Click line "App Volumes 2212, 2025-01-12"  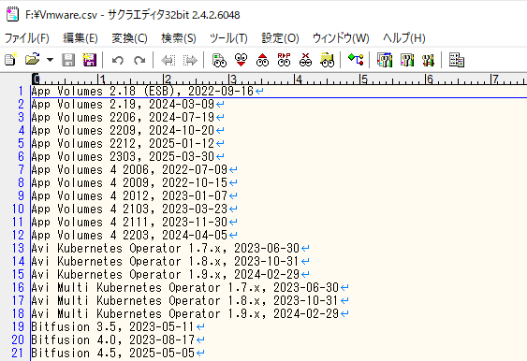point(123,143)
